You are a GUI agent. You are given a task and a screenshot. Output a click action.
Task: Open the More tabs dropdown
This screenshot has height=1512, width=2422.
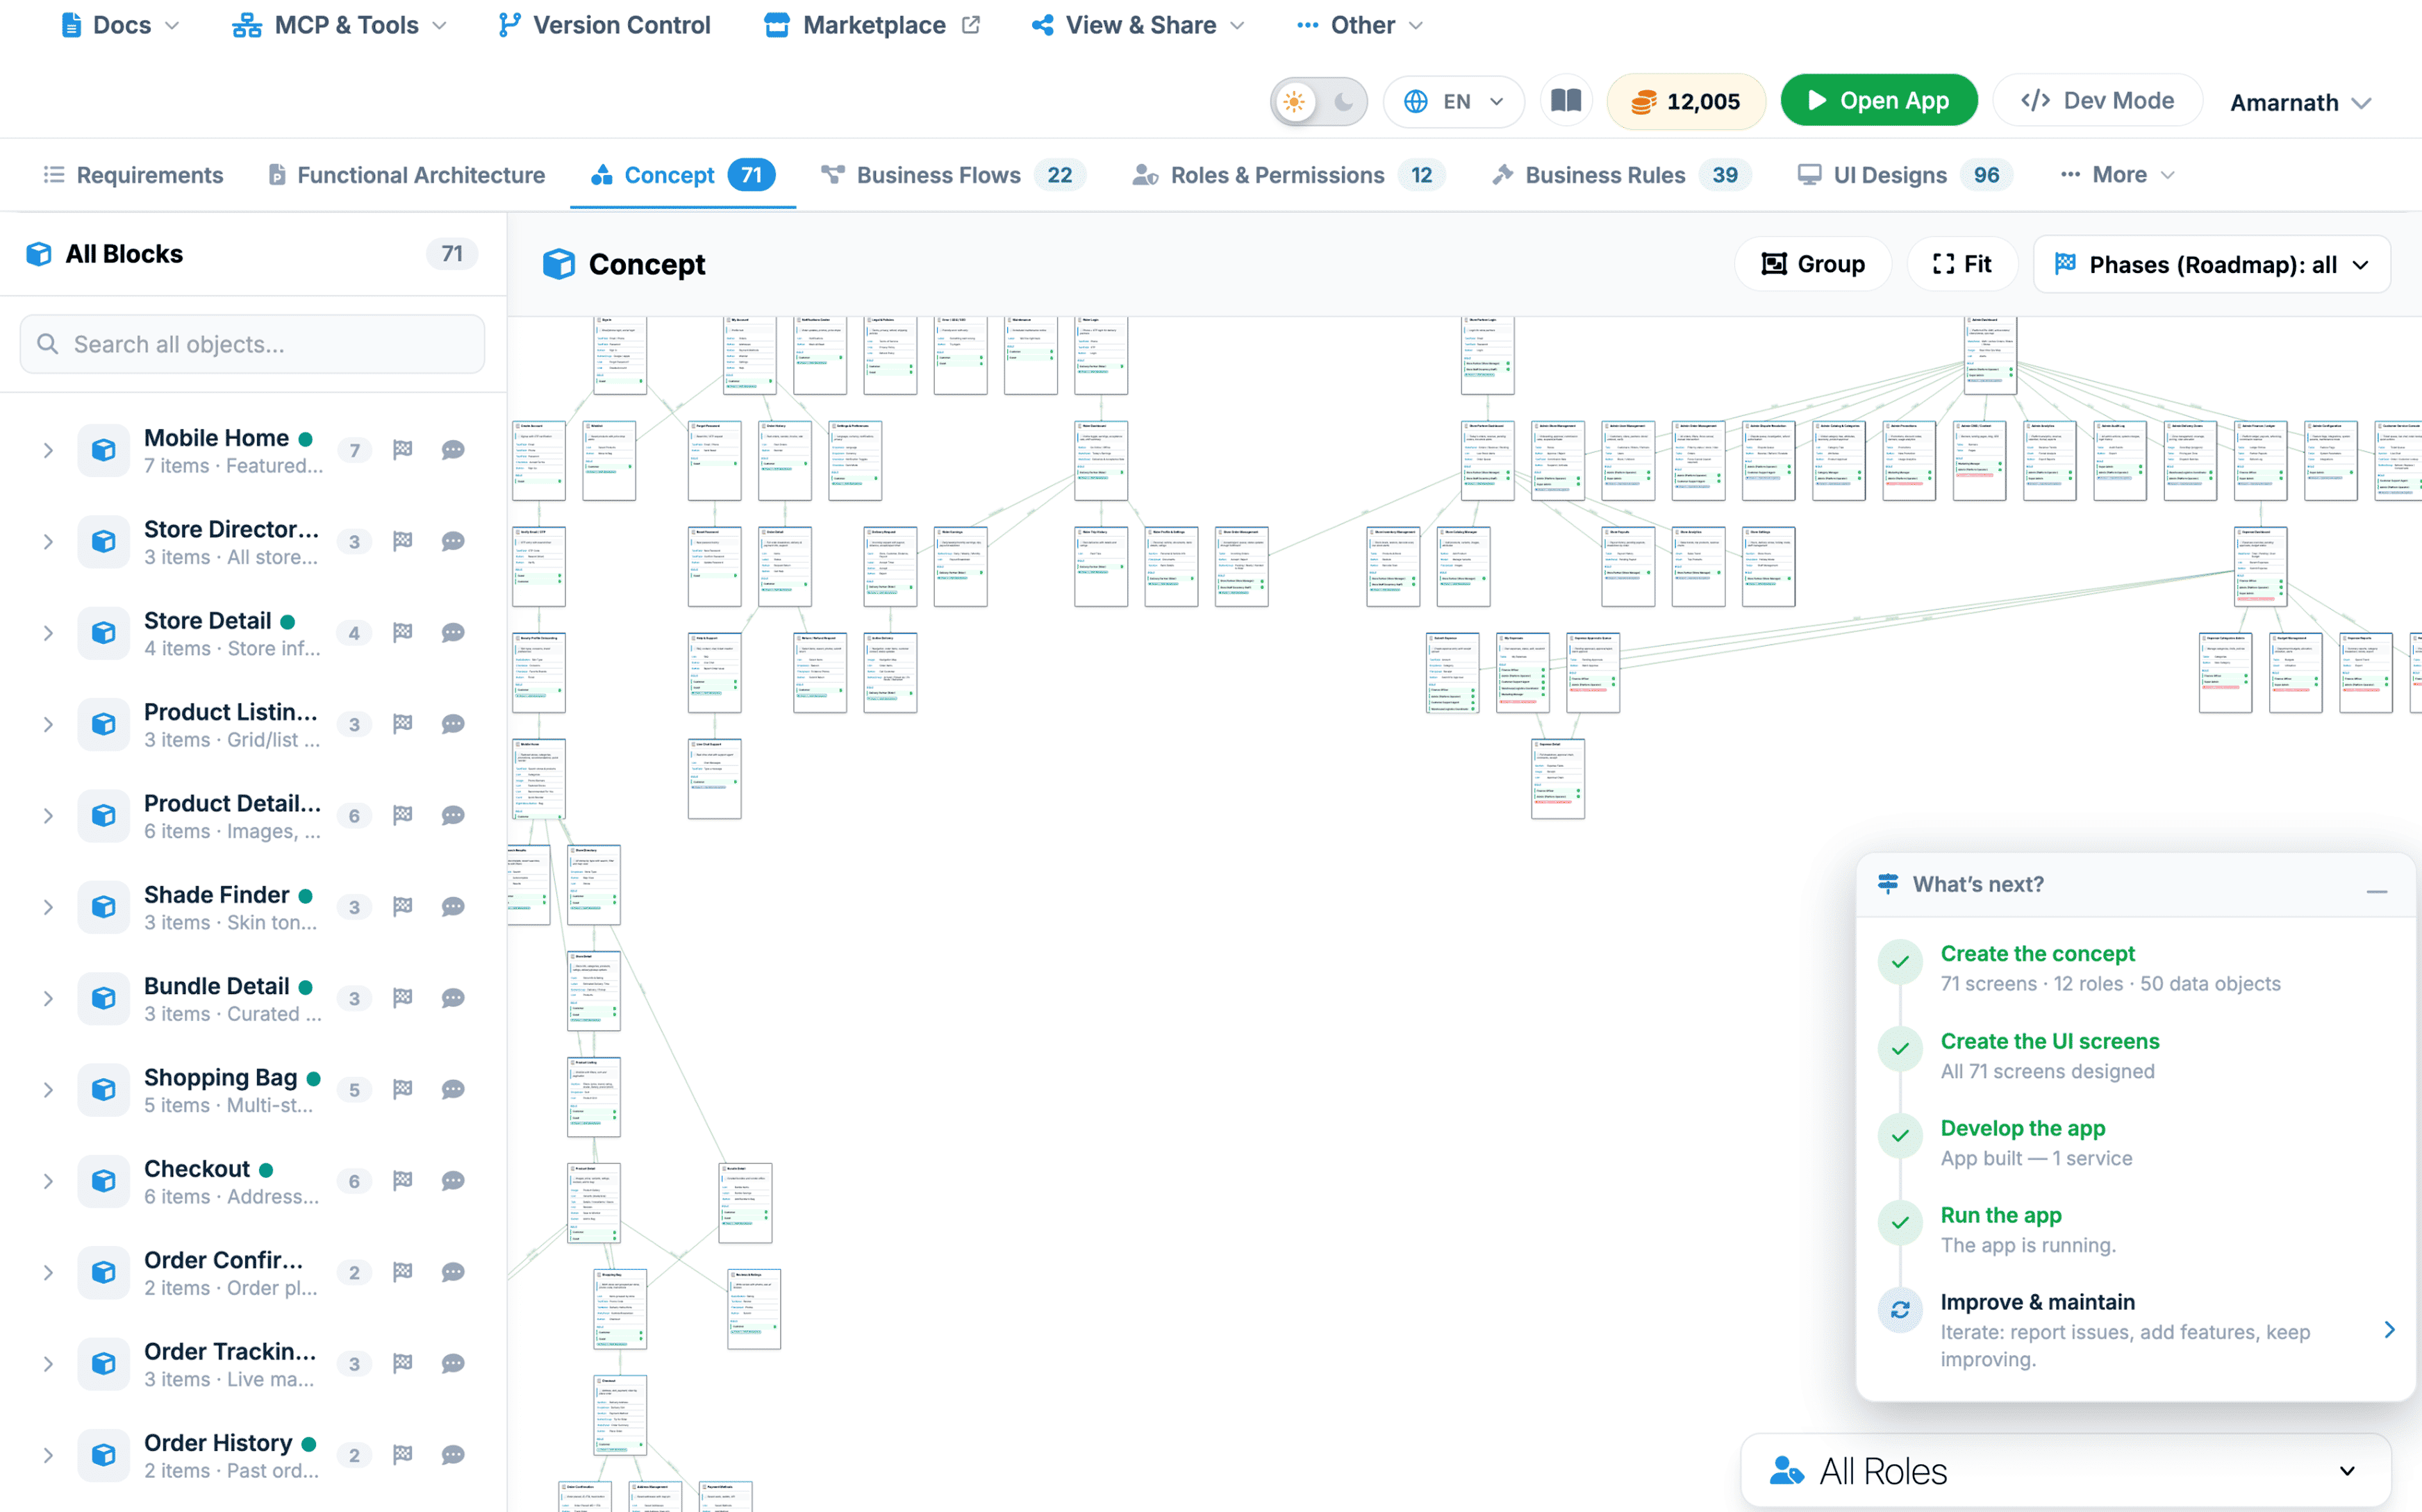pos(2118,175)
